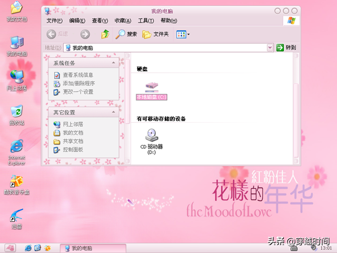This screenshot has height=253, width=337.
Task: Open 控制面板 in side panel
Action: tap(73, 150)
